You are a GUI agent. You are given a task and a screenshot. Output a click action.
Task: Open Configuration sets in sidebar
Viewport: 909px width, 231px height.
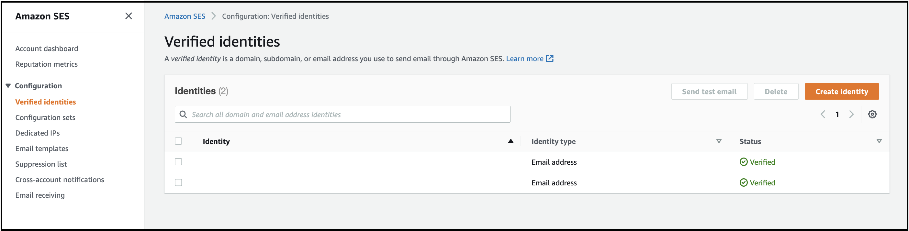click(x=45, y=117)
